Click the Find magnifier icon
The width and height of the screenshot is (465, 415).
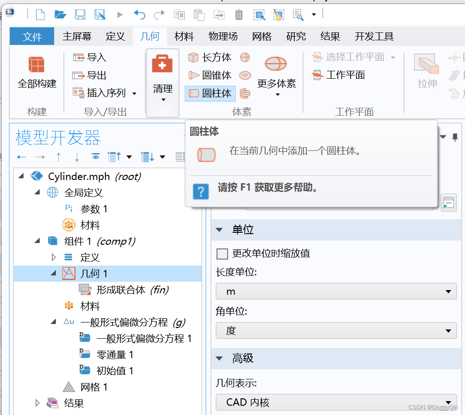click(x=298, y=15)
